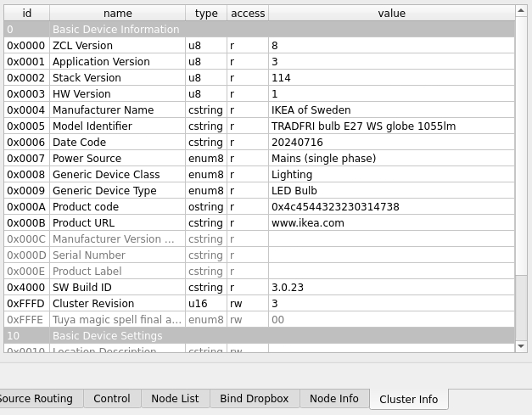The width and height of the screenshot is (532, 415).
Task: Click the Cluster Revision value field
Action: pos(390,304)
